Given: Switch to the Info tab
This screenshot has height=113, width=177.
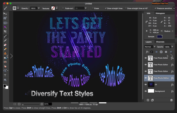Looking at the screenshot, I should [149, 13].
